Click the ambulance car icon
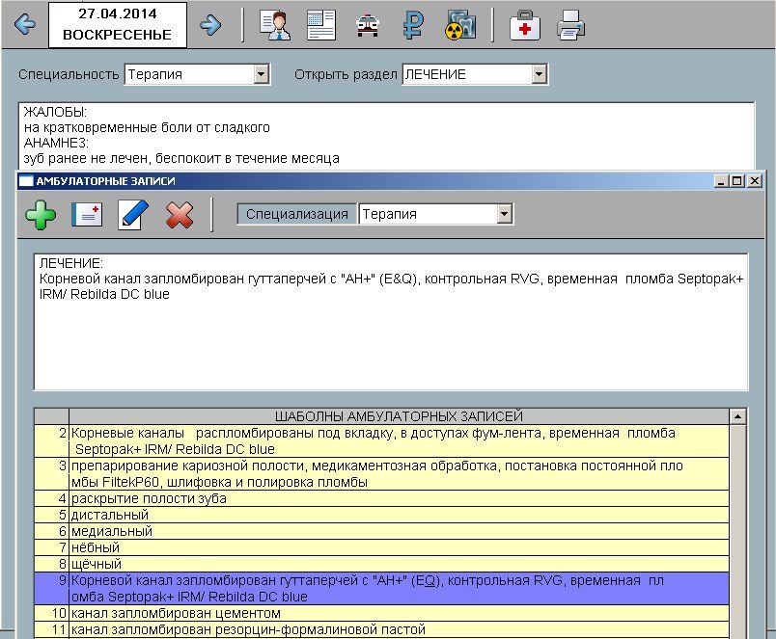The width and height of the screenshot is (776, 639). coord(368,25)
